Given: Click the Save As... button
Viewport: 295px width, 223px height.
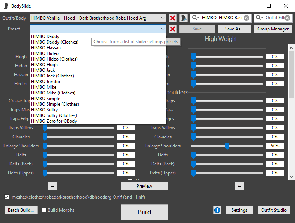Looking at the screenshot, I should pos(234,29).
